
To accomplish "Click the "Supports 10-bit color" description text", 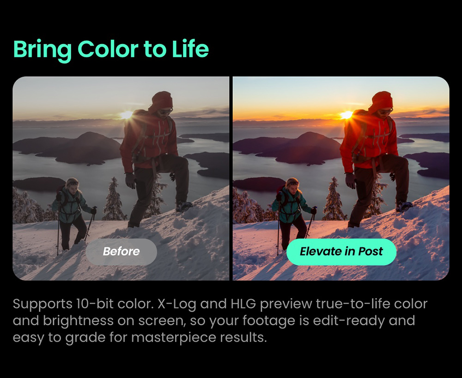I will pyautogui.click(x=83, y=304).
